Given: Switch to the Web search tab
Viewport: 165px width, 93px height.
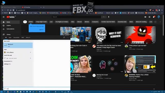Looking at the screenshot, I should (x=23, y=37).
